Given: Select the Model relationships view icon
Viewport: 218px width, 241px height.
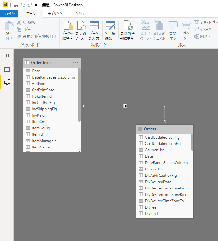Looking at the screenshot, I should click(x=7, y=83).
